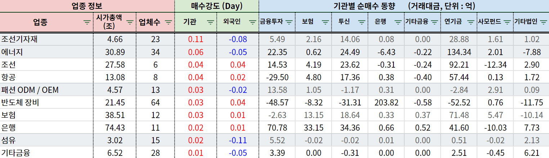
Task: Click the 보험 column filter icon
Action: click(x=325, y=22)
